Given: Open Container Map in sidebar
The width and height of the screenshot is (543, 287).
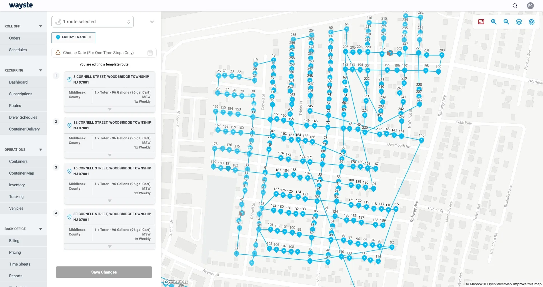Looking at the screenshot, I should [x=21, y=173].
